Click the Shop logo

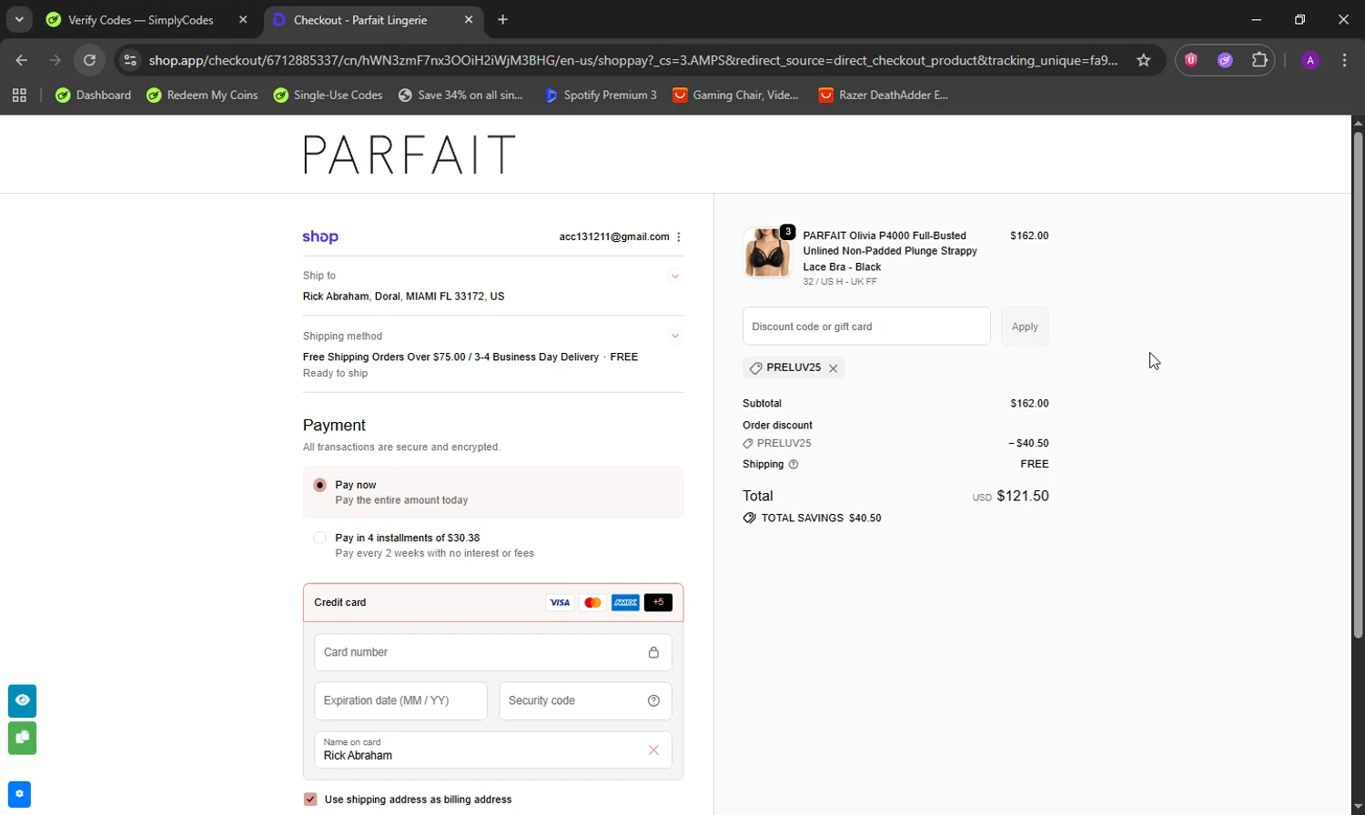(320, 236)
